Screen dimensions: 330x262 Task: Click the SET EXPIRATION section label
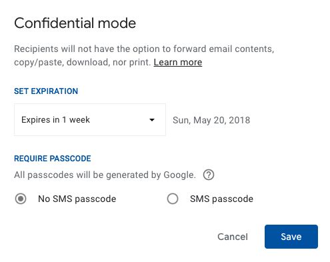tap(46, 91)
